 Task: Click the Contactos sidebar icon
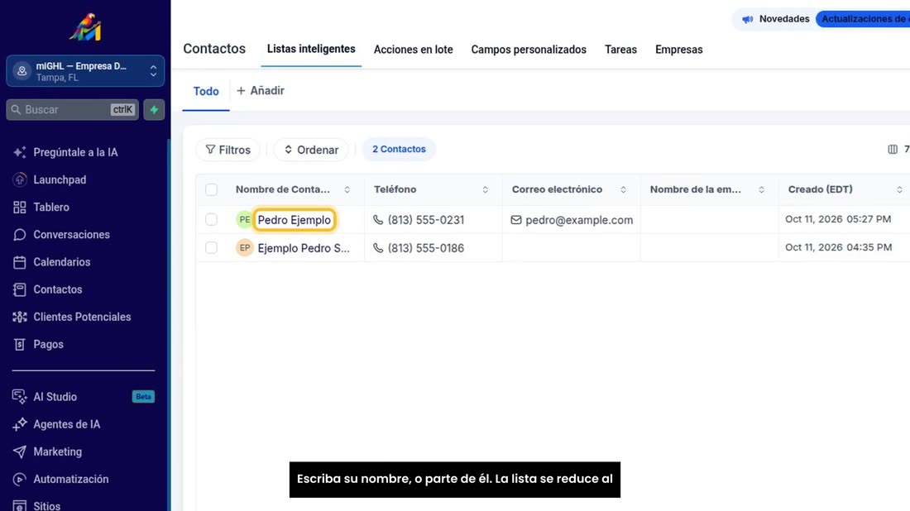[x=20, y=289]
